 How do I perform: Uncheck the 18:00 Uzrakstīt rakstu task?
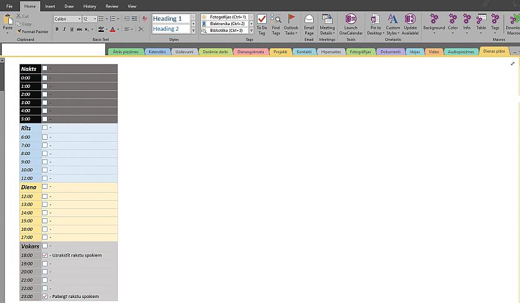click(x=44, y=255)
